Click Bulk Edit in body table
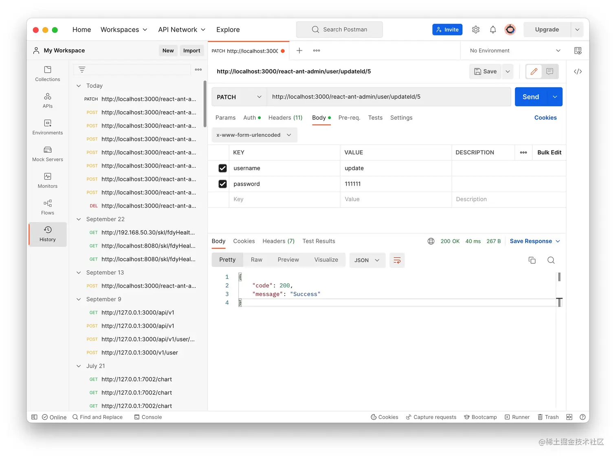616x458 pixels. [549, 152]
